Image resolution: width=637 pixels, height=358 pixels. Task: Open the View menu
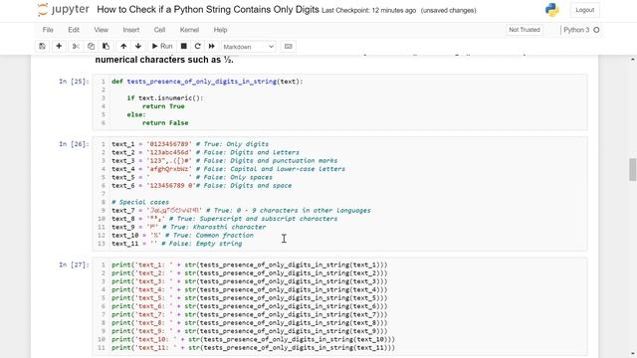tap(101, 30)
